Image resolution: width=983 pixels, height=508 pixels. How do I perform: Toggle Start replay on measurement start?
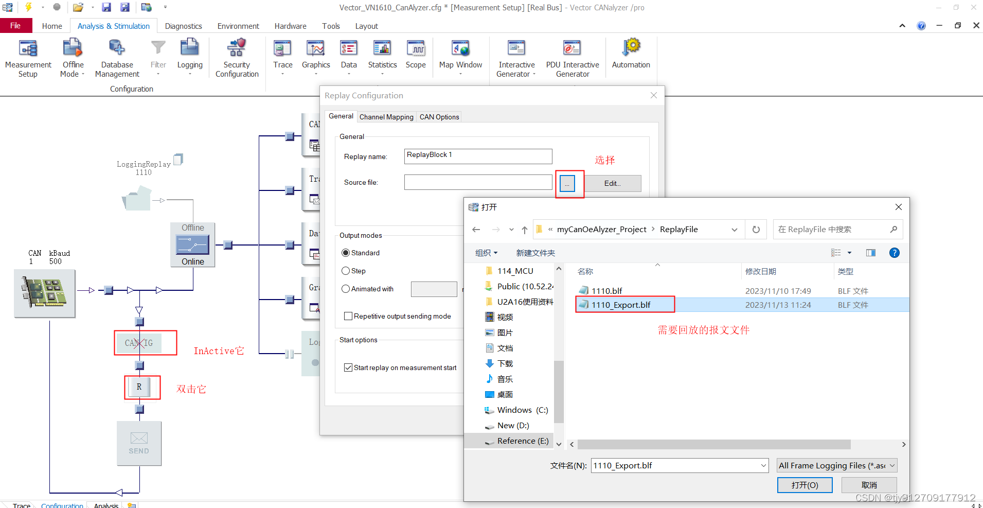348,367
